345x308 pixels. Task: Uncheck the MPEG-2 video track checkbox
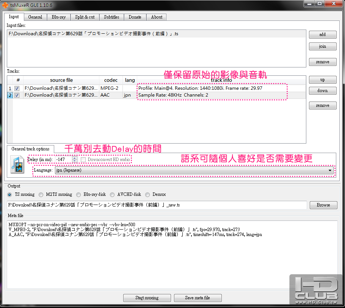pos(17,88)
